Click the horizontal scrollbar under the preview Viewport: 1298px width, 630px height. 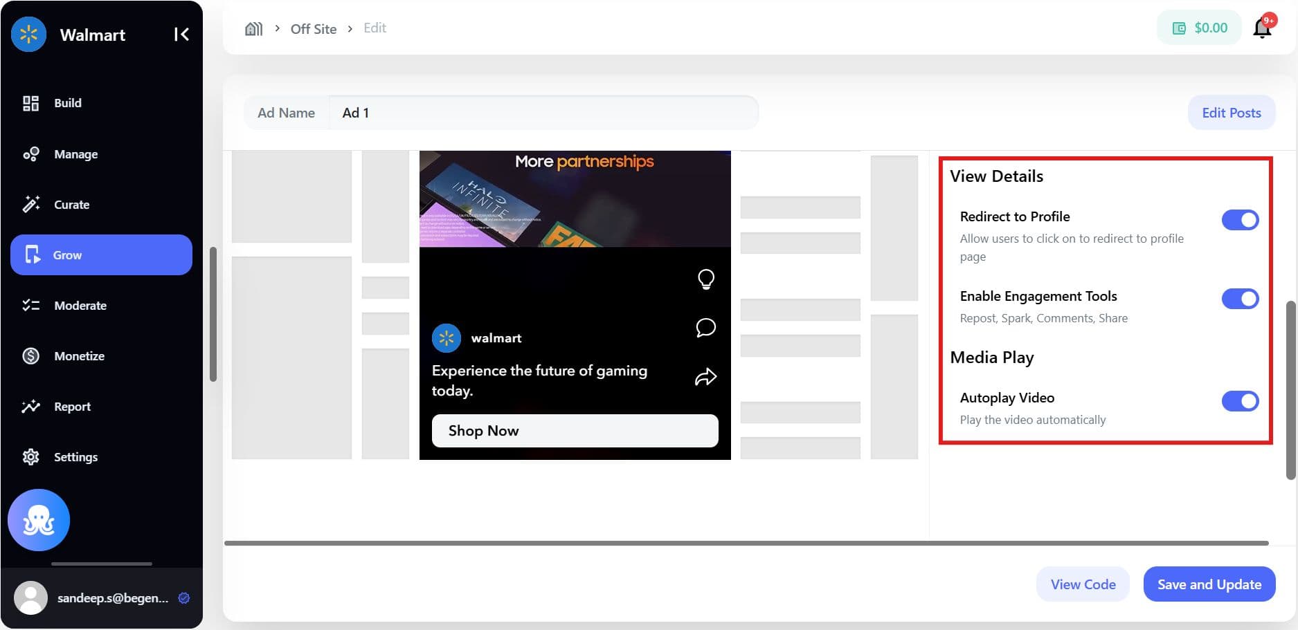746,544
